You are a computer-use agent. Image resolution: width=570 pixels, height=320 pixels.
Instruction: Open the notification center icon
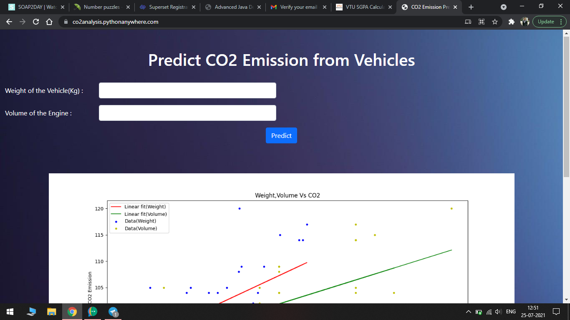pyautogui.click(x=556, y=312)
